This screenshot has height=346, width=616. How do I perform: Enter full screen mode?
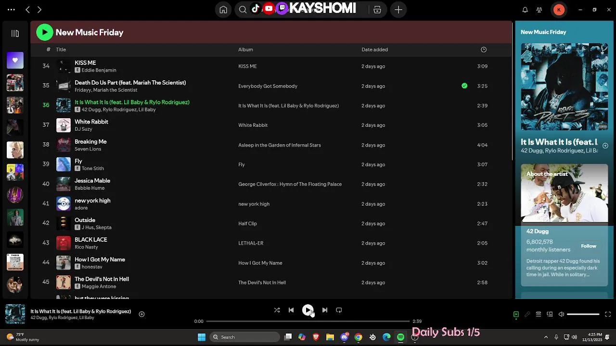608,314
